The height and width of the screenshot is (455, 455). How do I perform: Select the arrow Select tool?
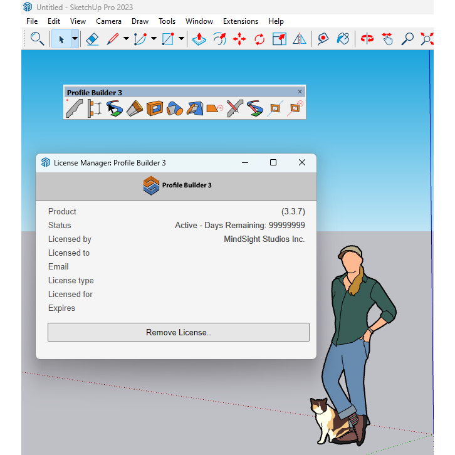click(x=61, y=39)
